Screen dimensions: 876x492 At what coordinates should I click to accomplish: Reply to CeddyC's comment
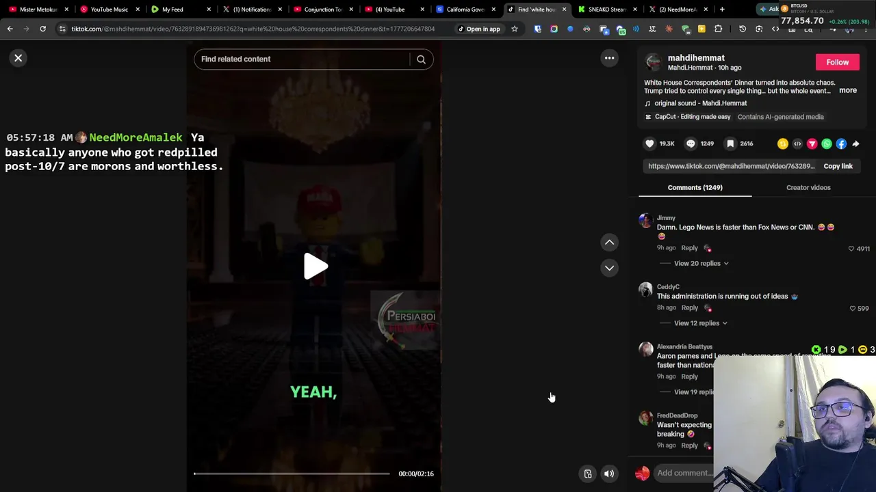click(689, 308)
